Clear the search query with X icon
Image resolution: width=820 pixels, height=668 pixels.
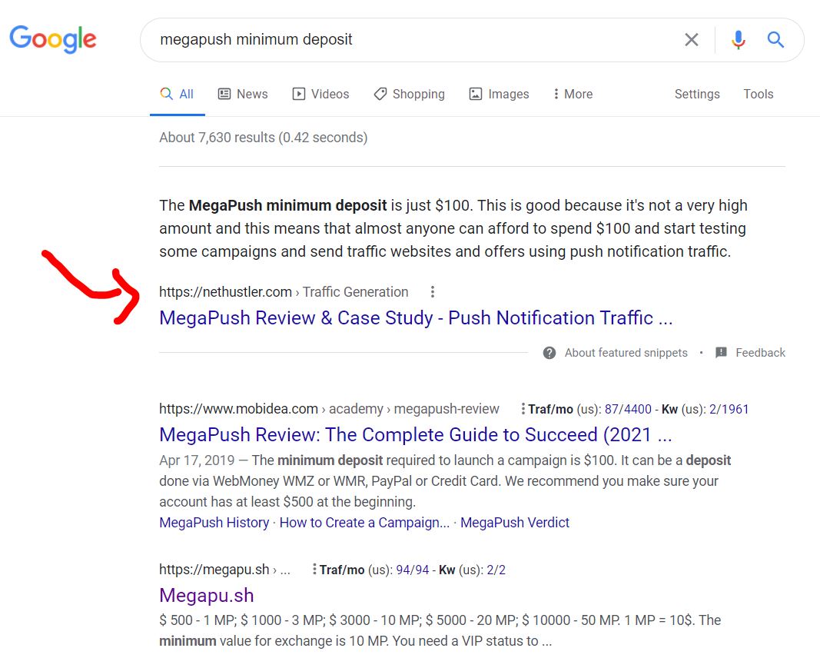692,39
